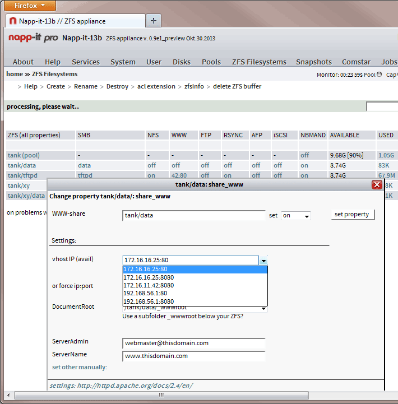Viewport: 398px width, 404px height.
Task: Open the Destroy submenu link
Action: point(117,86)
